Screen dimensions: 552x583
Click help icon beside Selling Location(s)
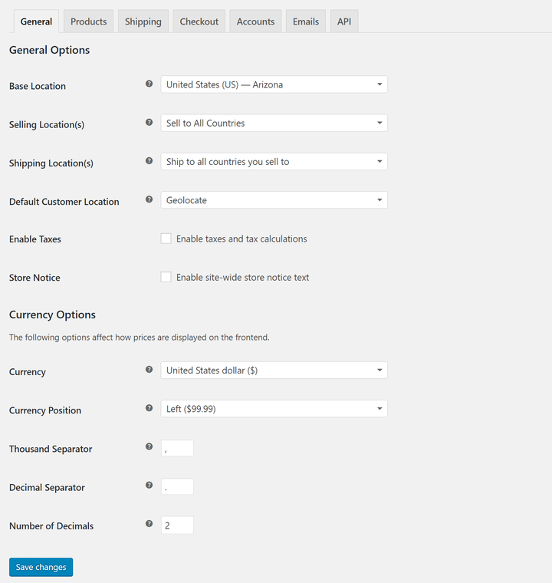point(149,123)
